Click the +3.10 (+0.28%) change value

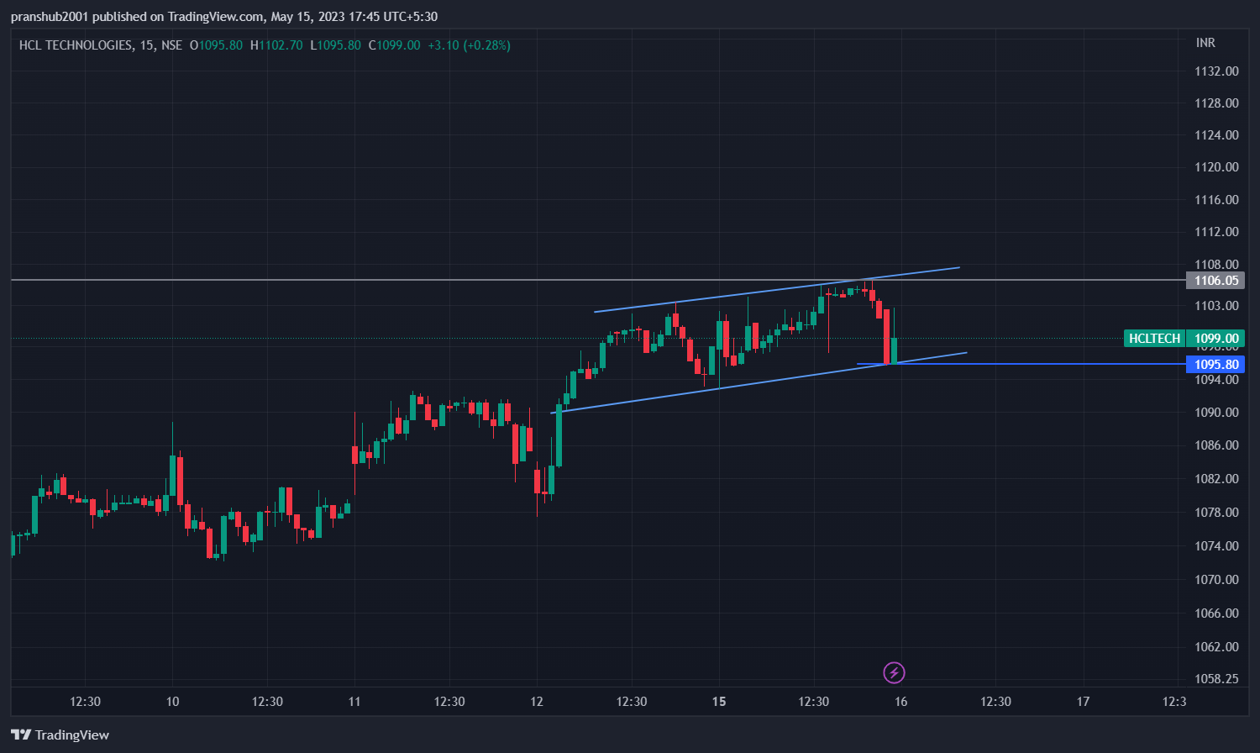(x=469, y=45)
